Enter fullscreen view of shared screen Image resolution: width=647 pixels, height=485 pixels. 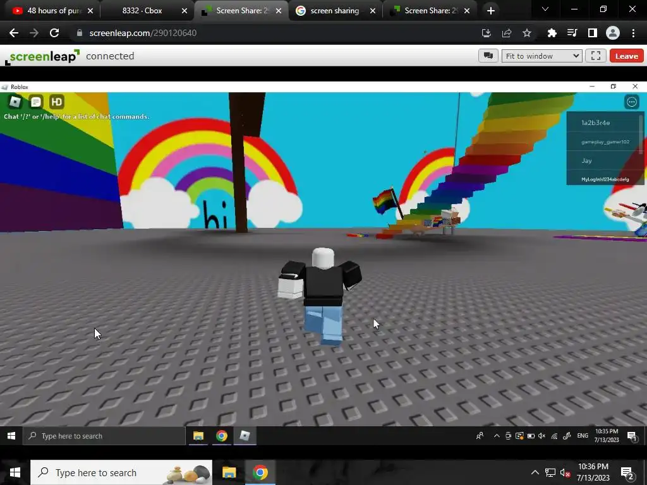point(596,56)
